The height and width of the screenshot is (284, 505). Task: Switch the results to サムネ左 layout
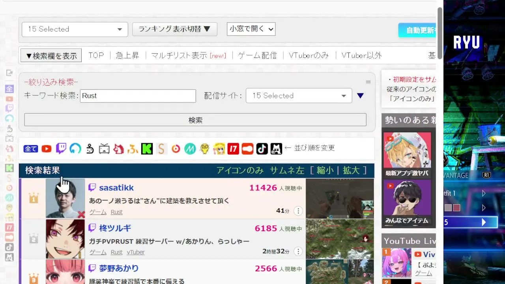(x=287, y=170)
